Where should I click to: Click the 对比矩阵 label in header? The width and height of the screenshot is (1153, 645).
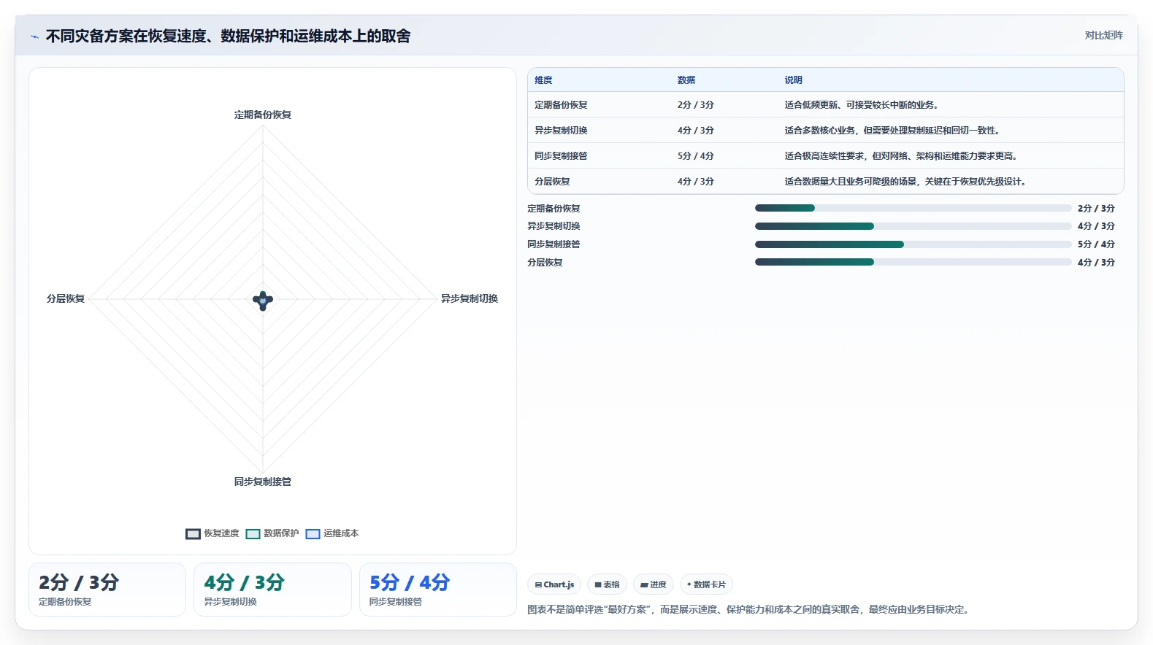(1103, 35)
